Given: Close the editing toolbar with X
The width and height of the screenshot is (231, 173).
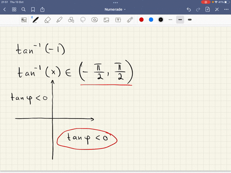Looking at the screenshot, I should [217, 10].
